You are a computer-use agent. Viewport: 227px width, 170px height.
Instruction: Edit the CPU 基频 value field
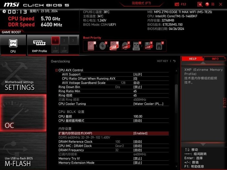click(138, 116)
